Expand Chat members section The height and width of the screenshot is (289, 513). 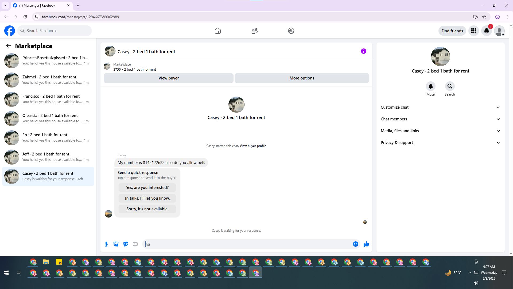point(440,119)
